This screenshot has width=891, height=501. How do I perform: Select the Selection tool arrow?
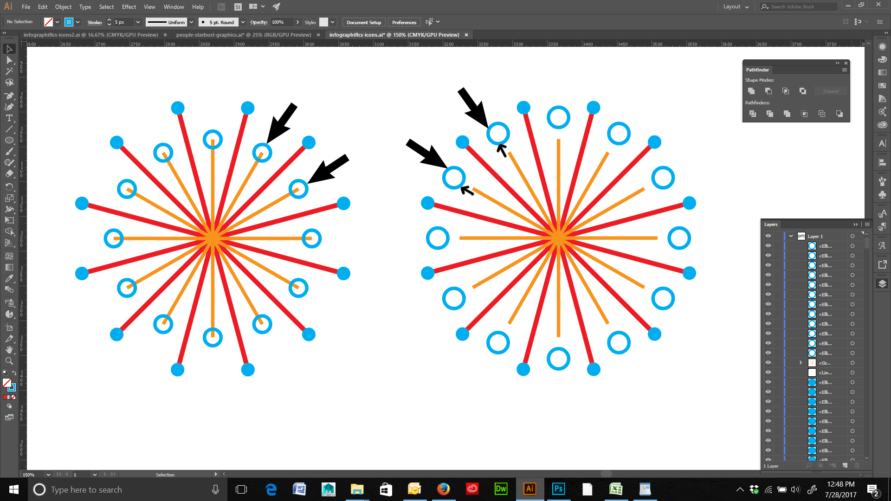9,49
